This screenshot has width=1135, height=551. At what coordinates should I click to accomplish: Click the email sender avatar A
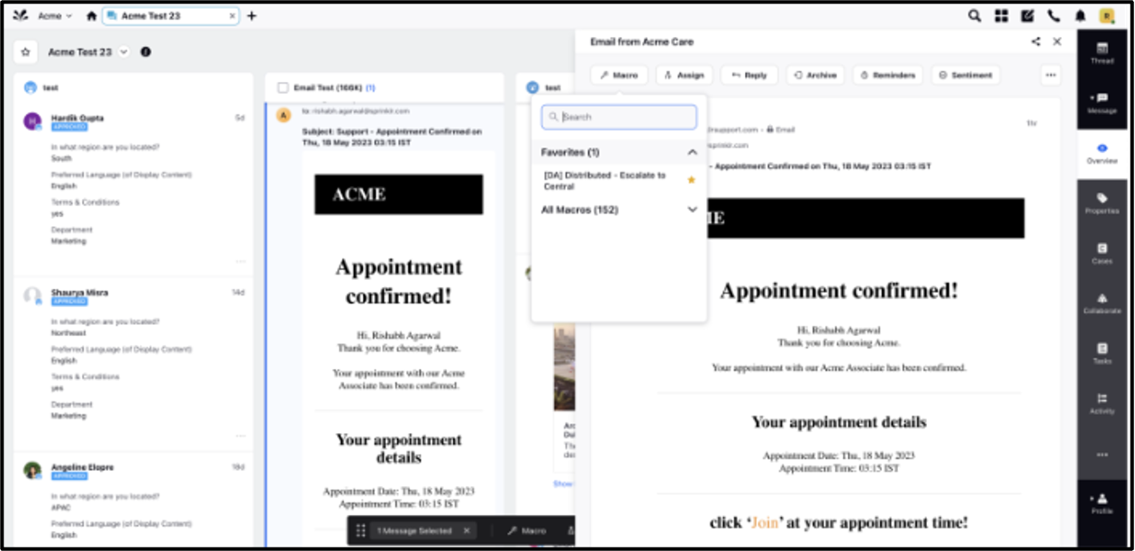click(x=284, y=115)
